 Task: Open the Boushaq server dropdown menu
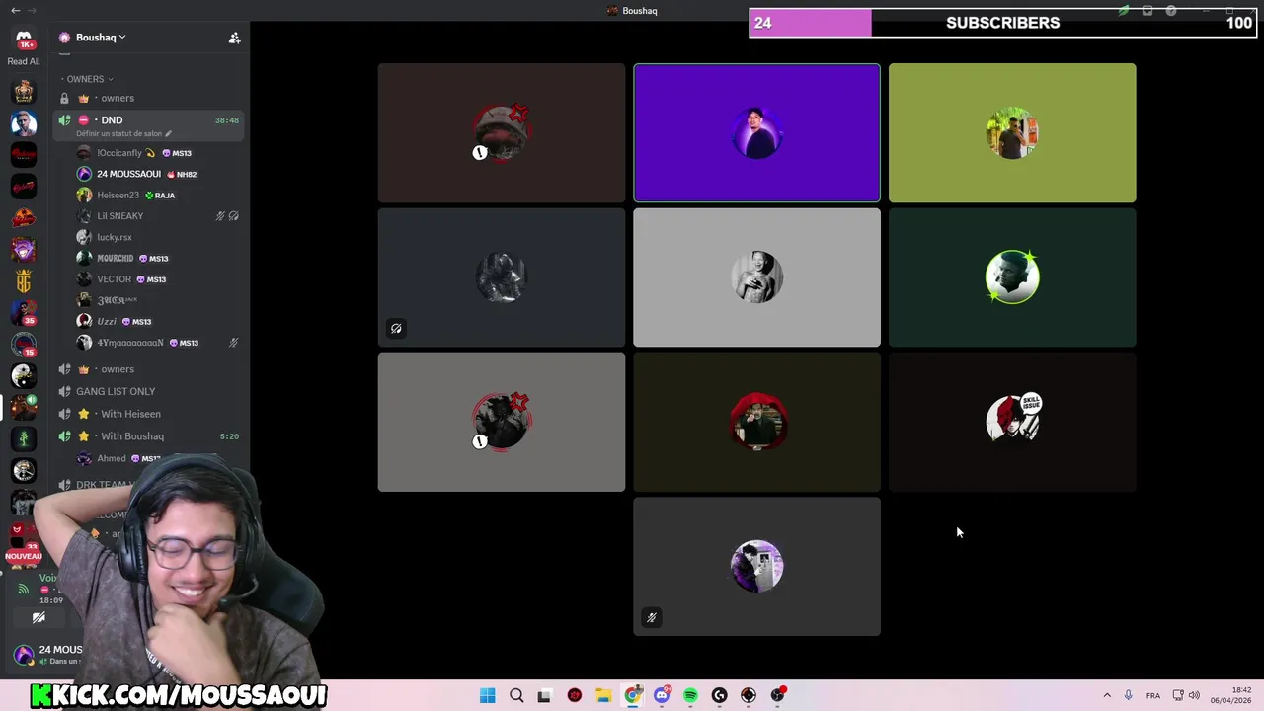tap(102, 38)
